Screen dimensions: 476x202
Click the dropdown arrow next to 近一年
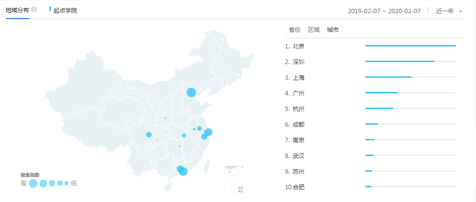pos(460,11)
